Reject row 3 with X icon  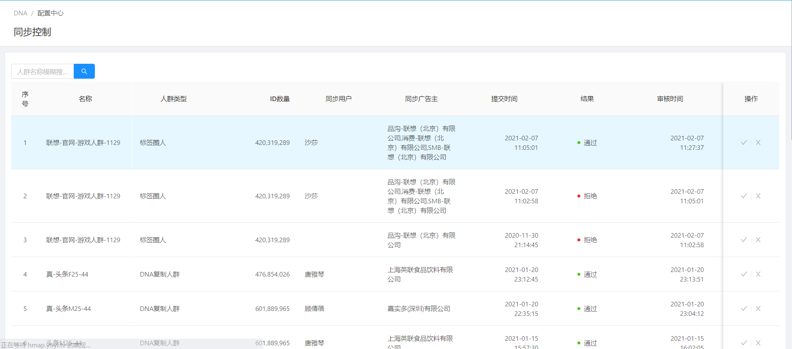758,240
